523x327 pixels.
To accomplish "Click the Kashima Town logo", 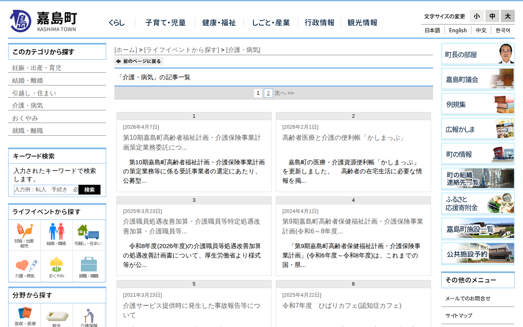I will (43, 21).
